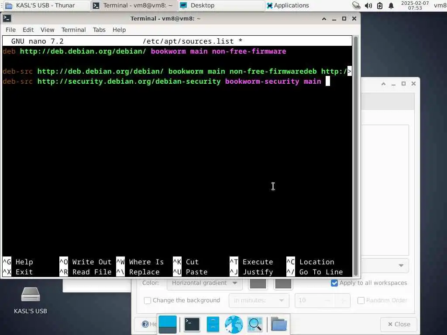Click the ^W Where Is shortcut label
The width and height of the screenshot is (447, 335).
tap(140, 262)
